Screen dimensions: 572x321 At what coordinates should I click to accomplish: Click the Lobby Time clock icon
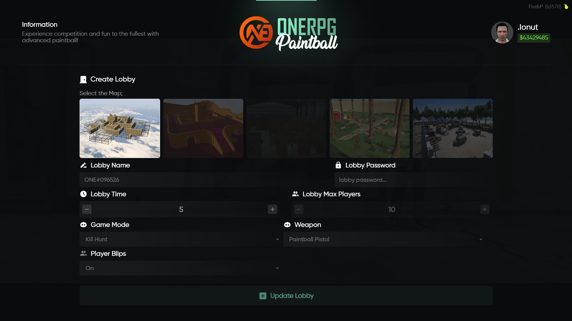click(x=83, y=194)
